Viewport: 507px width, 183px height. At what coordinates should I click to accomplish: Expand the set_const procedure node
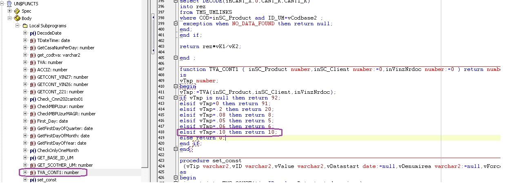(25, 180)
